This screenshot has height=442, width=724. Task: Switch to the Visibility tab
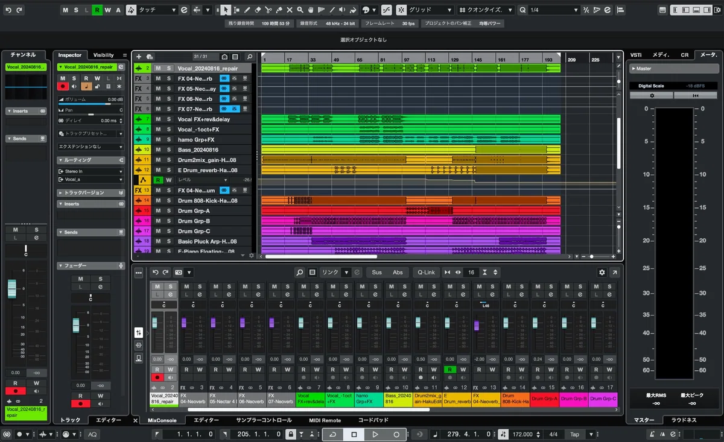coord(104,55)
